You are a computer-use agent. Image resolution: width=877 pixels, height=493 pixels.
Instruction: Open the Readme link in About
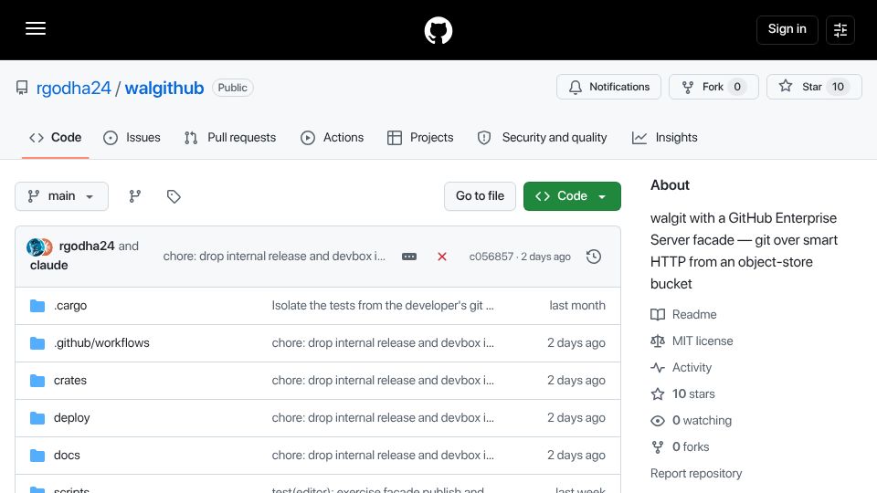683,315
